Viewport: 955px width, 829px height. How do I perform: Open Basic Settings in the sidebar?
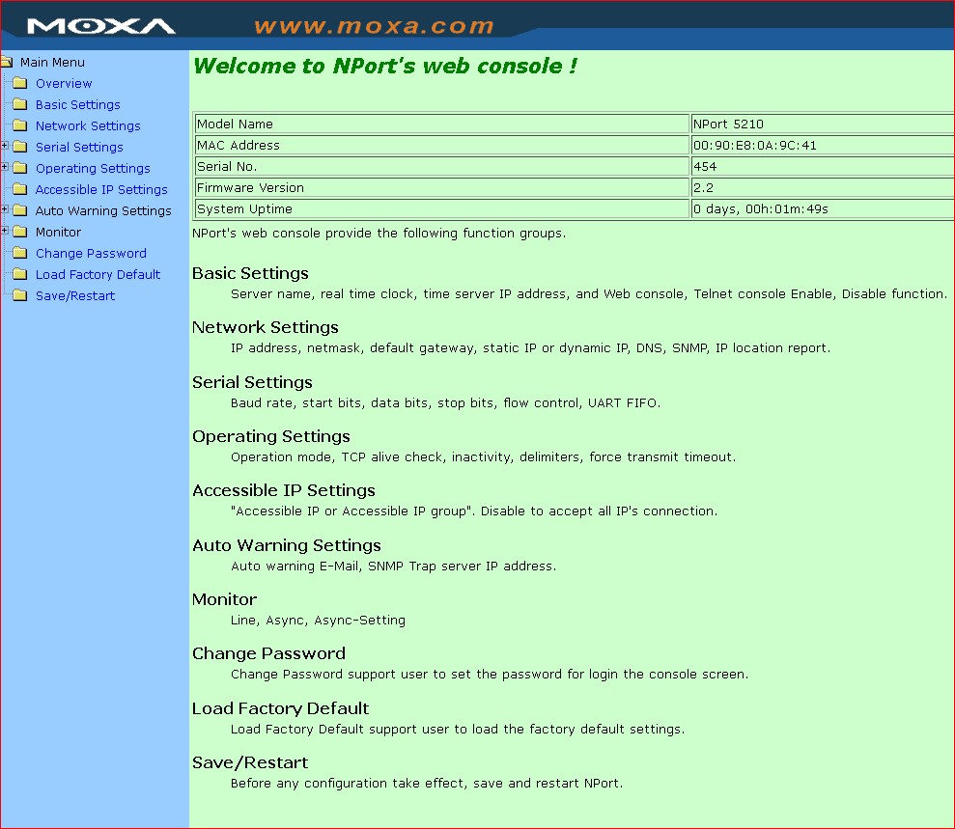(78, 104)
